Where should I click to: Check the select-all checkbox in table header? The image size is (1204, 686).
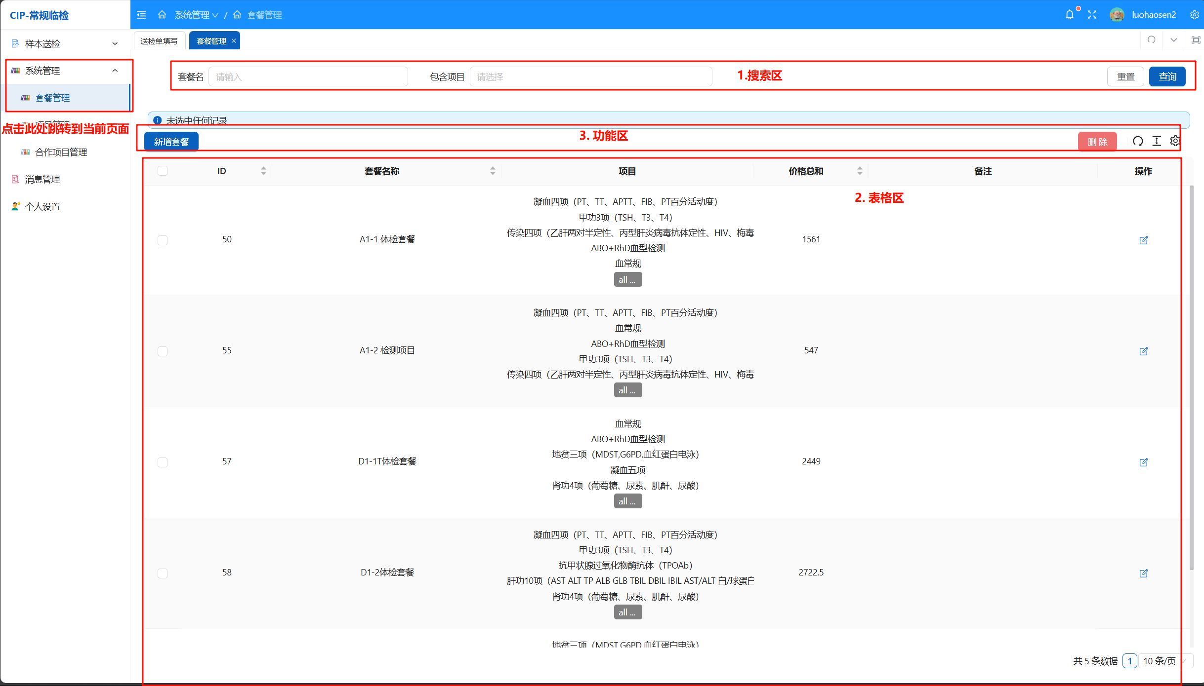click(163, 171)
